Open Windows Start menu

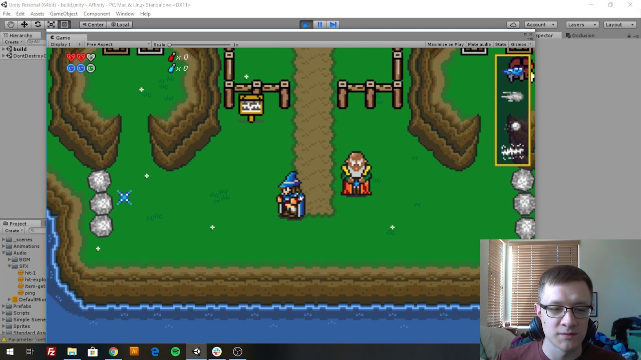tap(10, 351)
